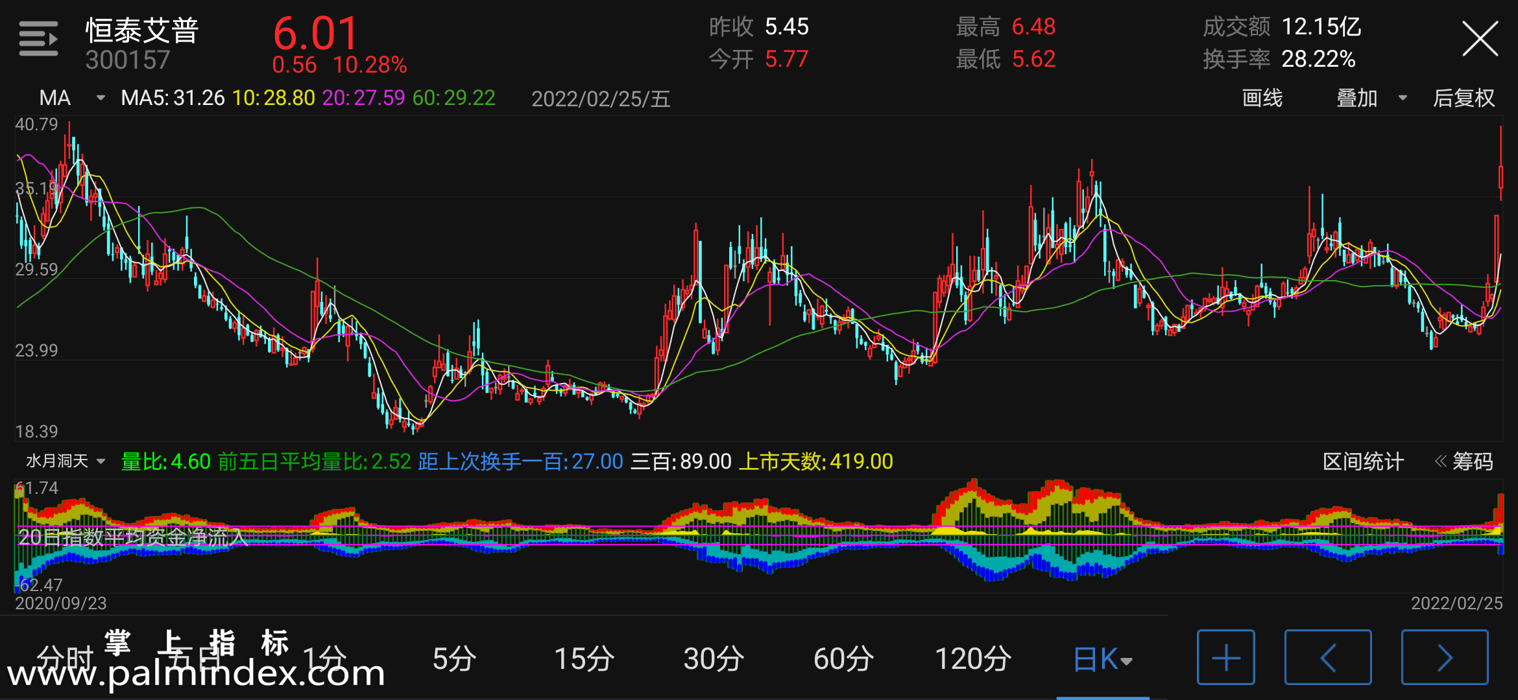Image resolution: width=1518 pixels, height=700 pixels.
Task: Click the 23.99 price axis label
Action: [36, 351]
